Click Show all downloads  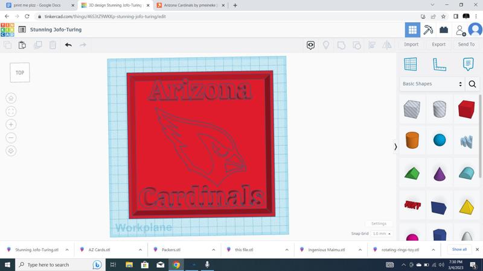(459, 249)
